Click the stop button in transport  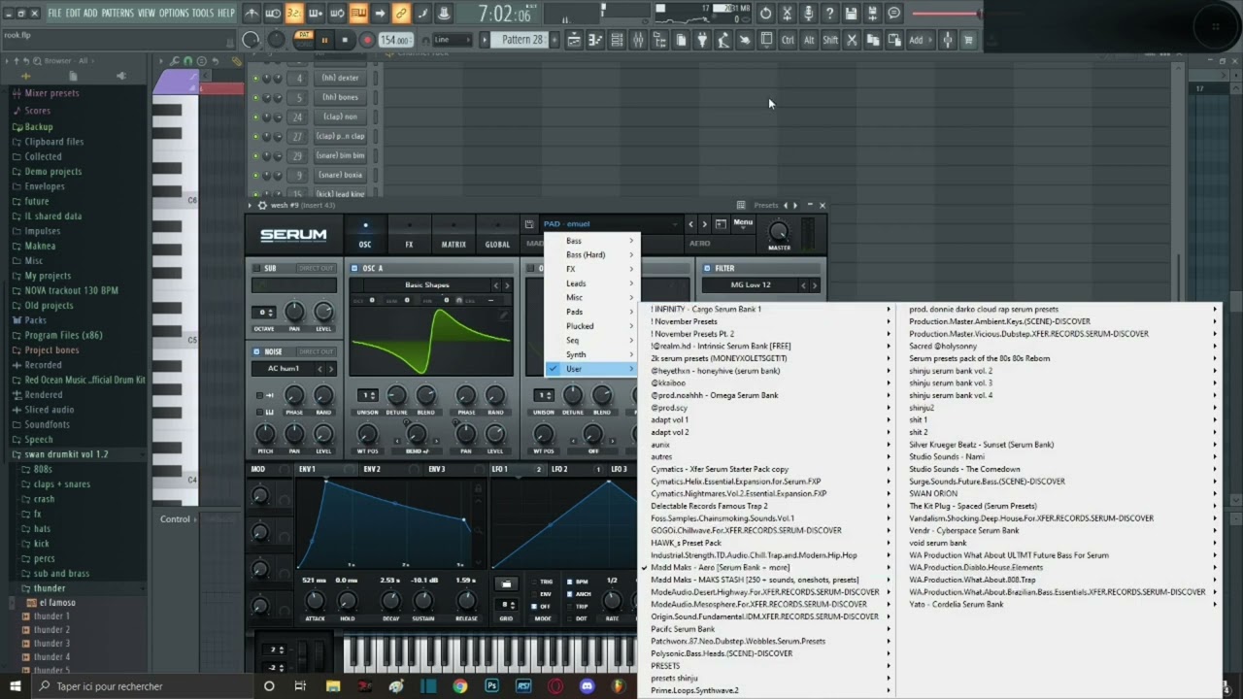tap(346, 40)
